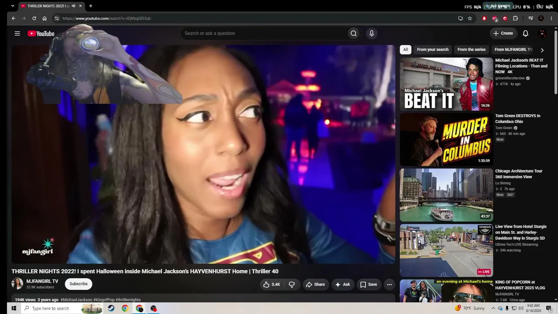Open the #thrillernights hashtag link
The image size is (558, 314).
[x=128, y=300]
